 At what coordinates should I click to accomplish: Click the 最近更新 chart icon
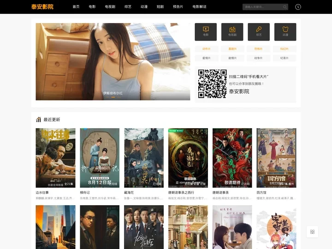(38, 119)
